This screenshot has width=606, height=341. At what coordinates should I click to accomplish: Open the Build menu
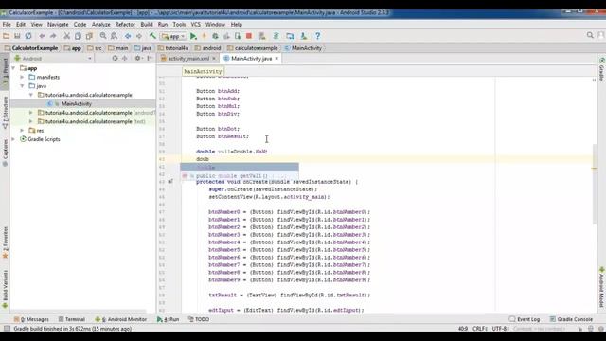(147, 25)
